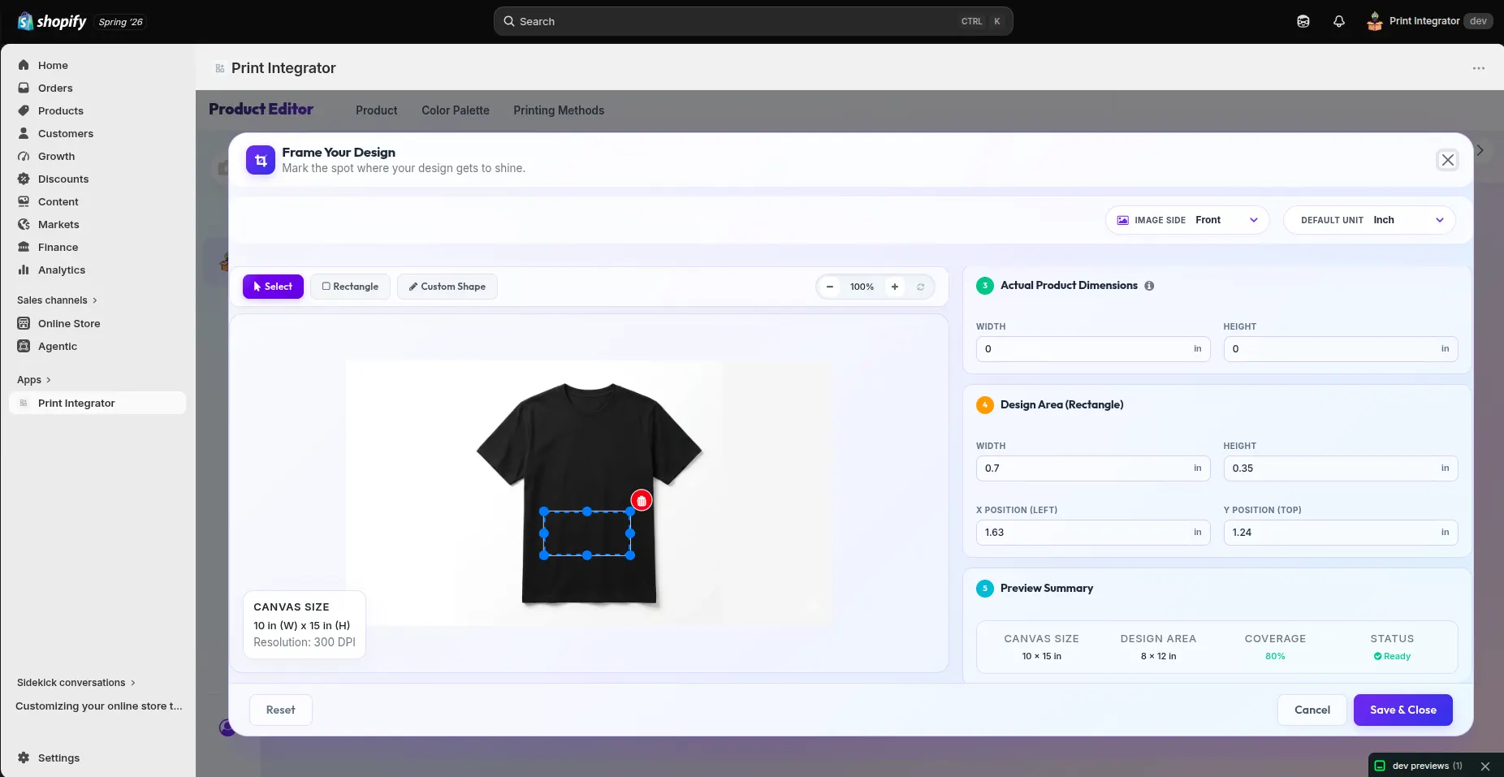Open Print Integrator store account menu
This screenshot has width=1504, height=777.
click(x=1429, y=22)
